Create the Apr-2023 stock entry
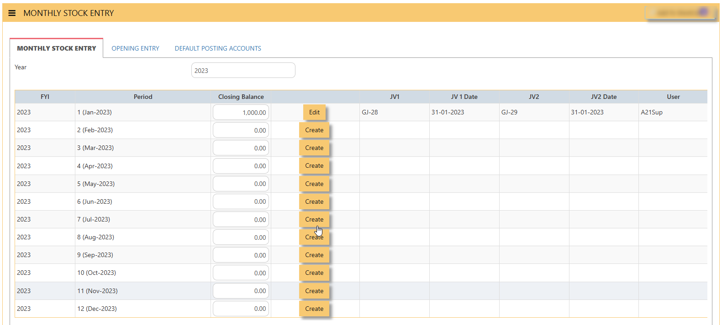This screenshot has width=722, height=325. 314,165
